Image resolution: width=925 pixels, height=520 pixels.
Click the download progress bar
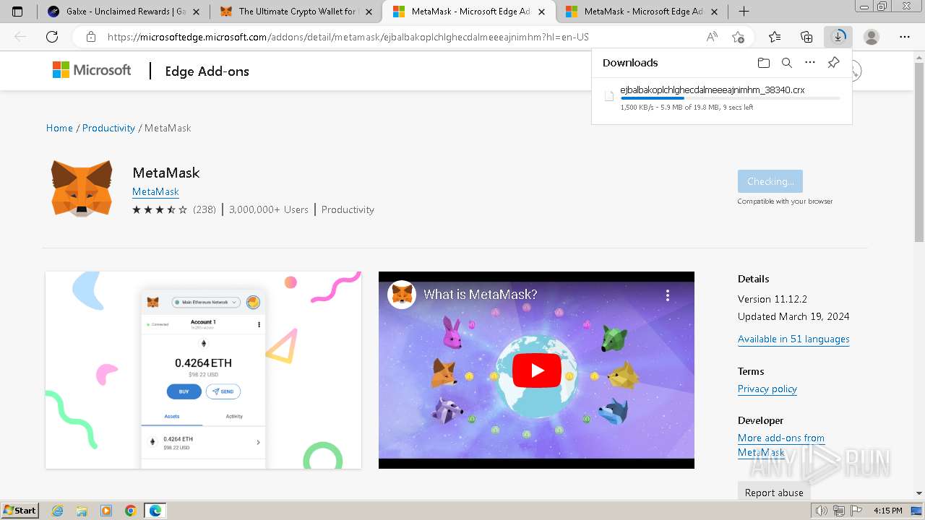[730, 98]
